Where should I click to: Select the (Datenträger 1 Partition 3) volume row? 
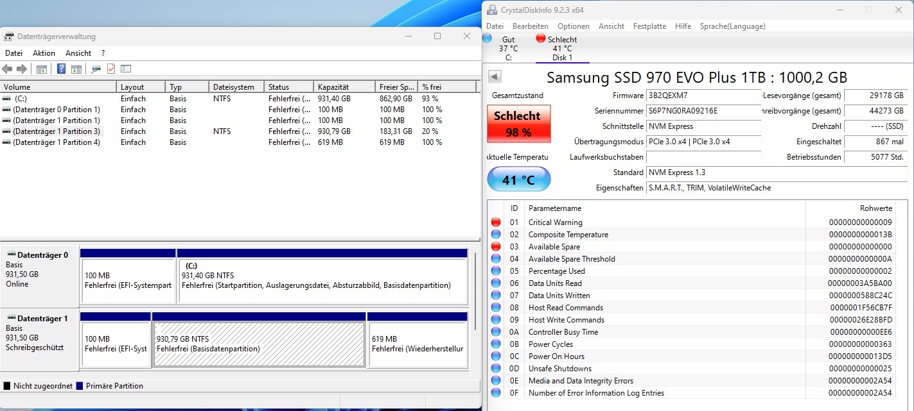(238, 131)
